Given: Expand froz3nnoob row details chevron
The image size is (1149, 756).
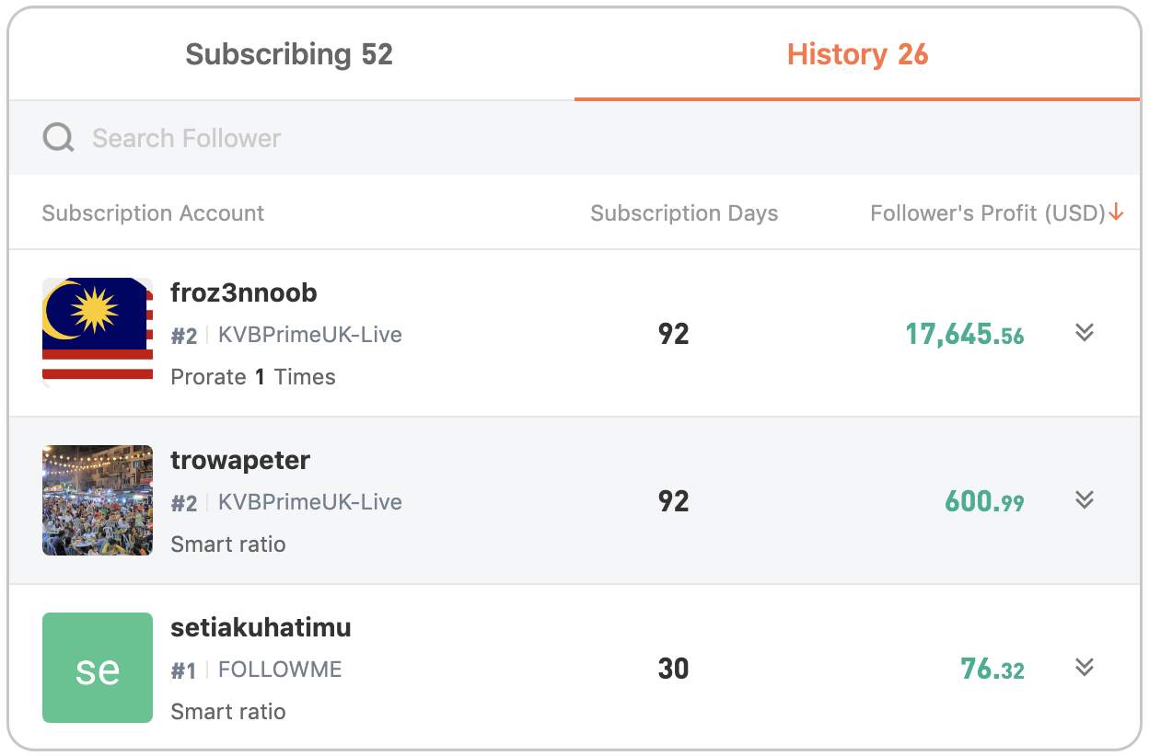Looking at the screenshot, I should coord(1085,332).
